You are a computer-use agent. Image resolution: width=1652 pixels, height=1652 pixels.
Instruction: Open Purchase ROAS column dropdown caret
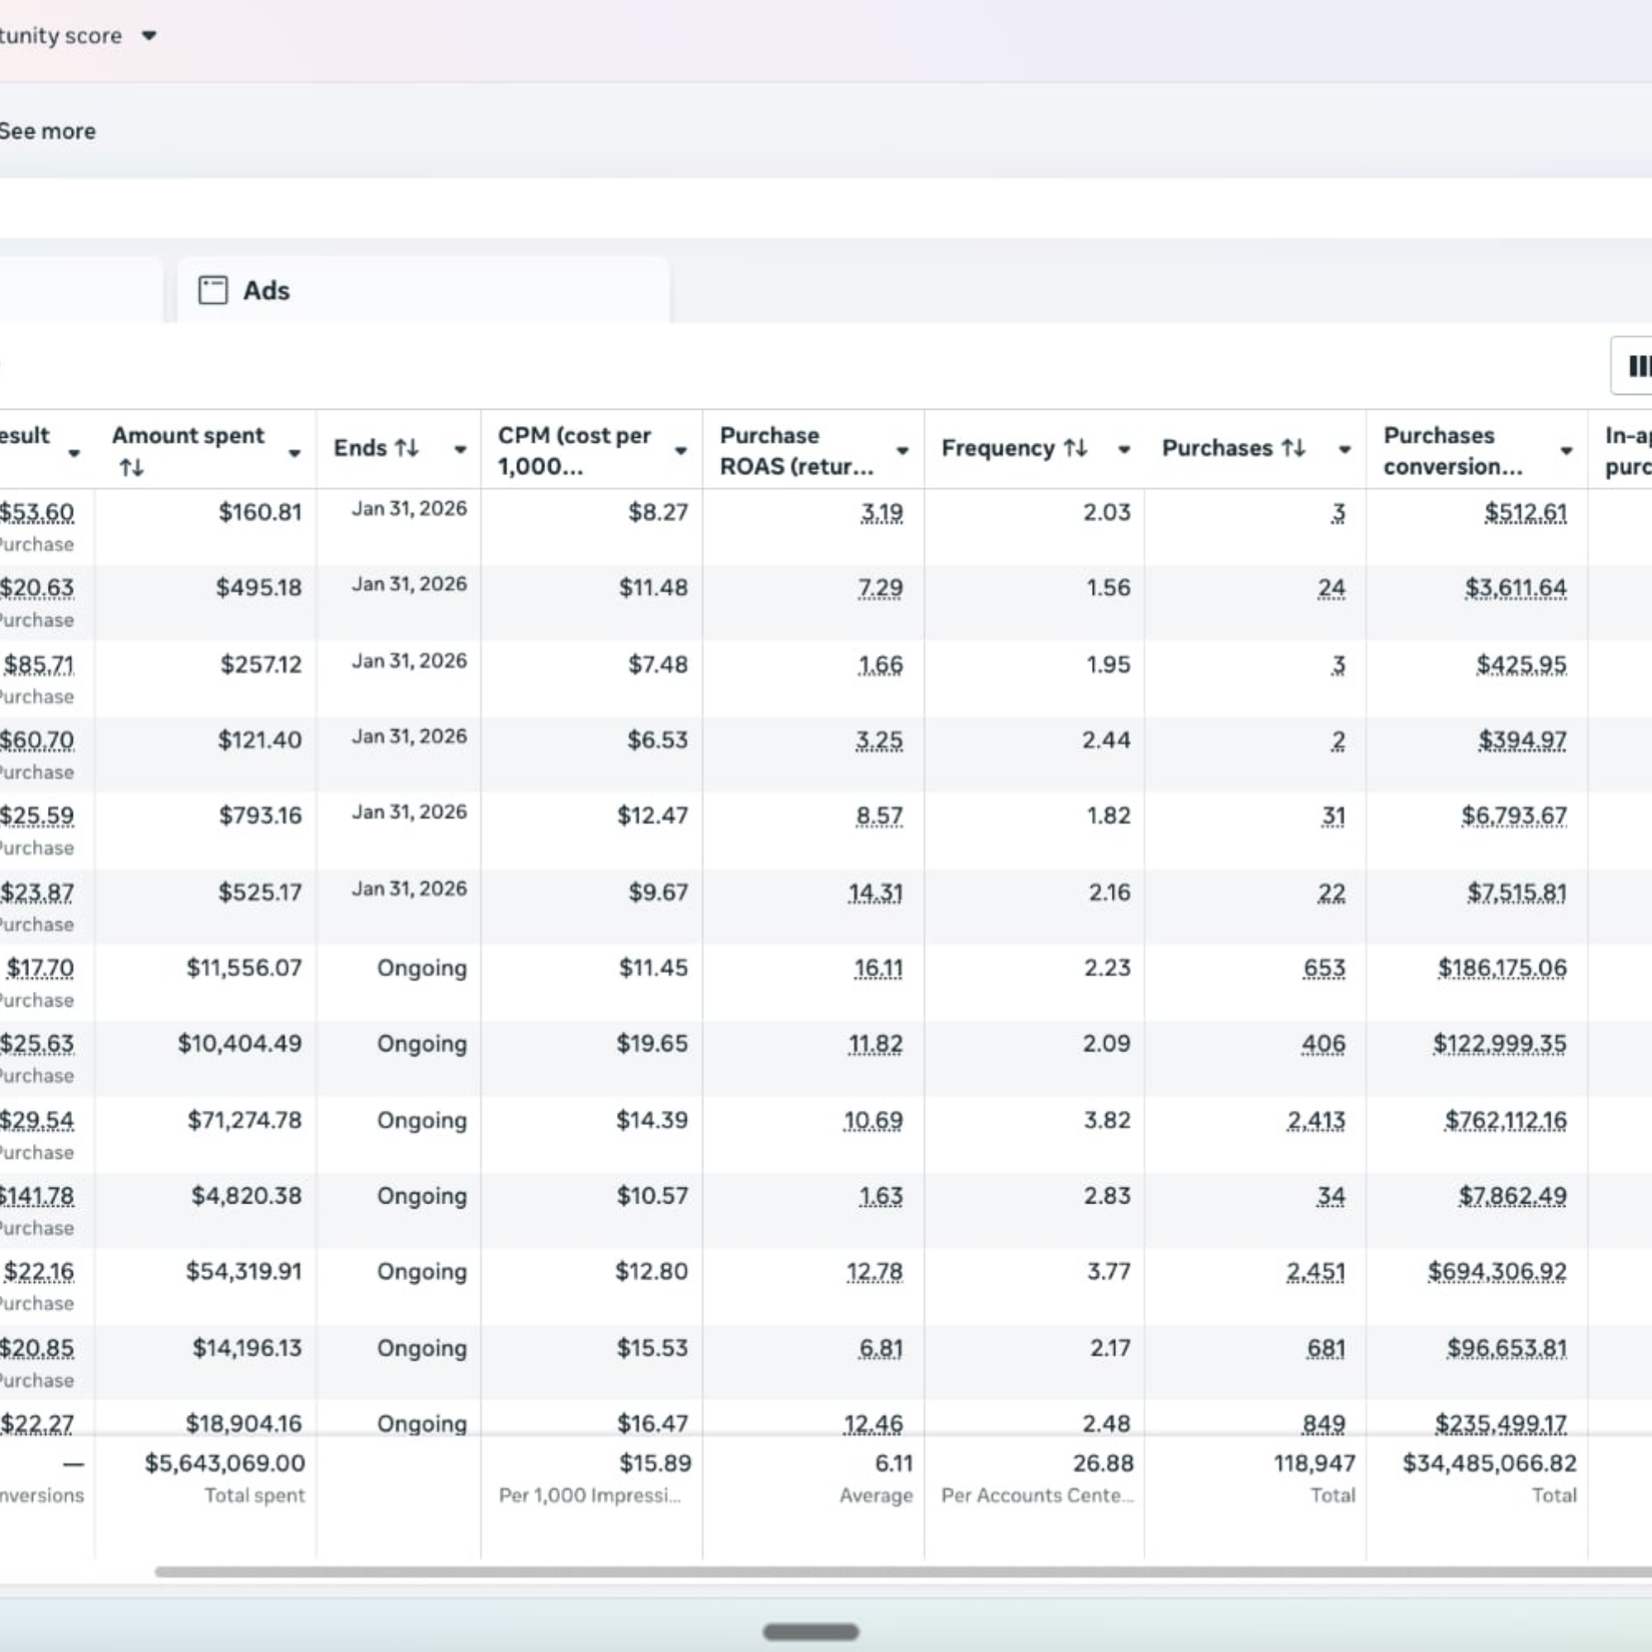[x=902, y=451]
